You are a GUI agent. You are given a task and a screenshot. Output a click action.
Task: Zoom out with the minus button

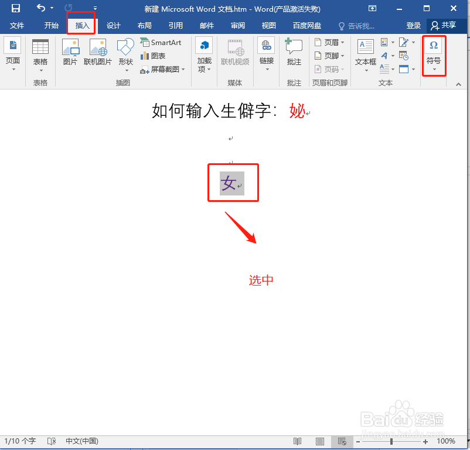pos(358,442)
